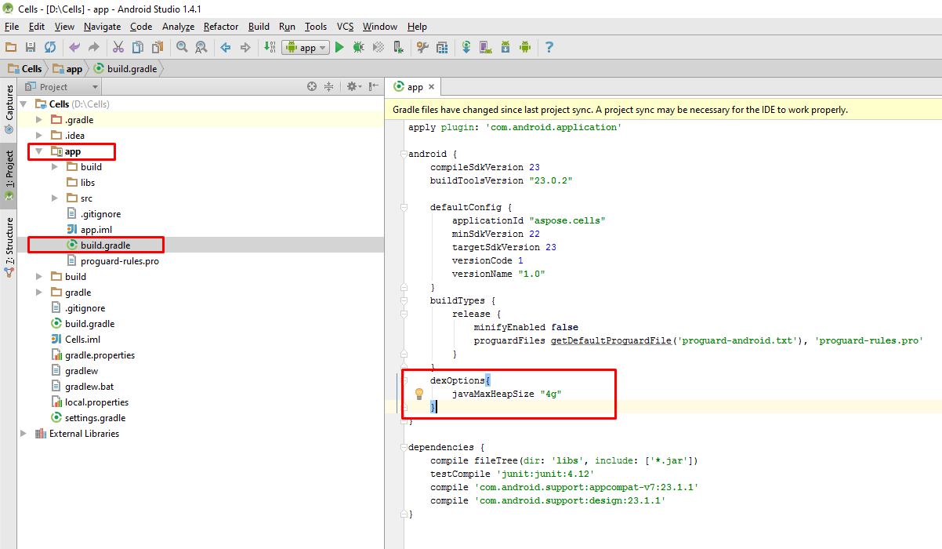Click the green Run app button
This screenshot has height=549, width=942.
tap(339, 47)
